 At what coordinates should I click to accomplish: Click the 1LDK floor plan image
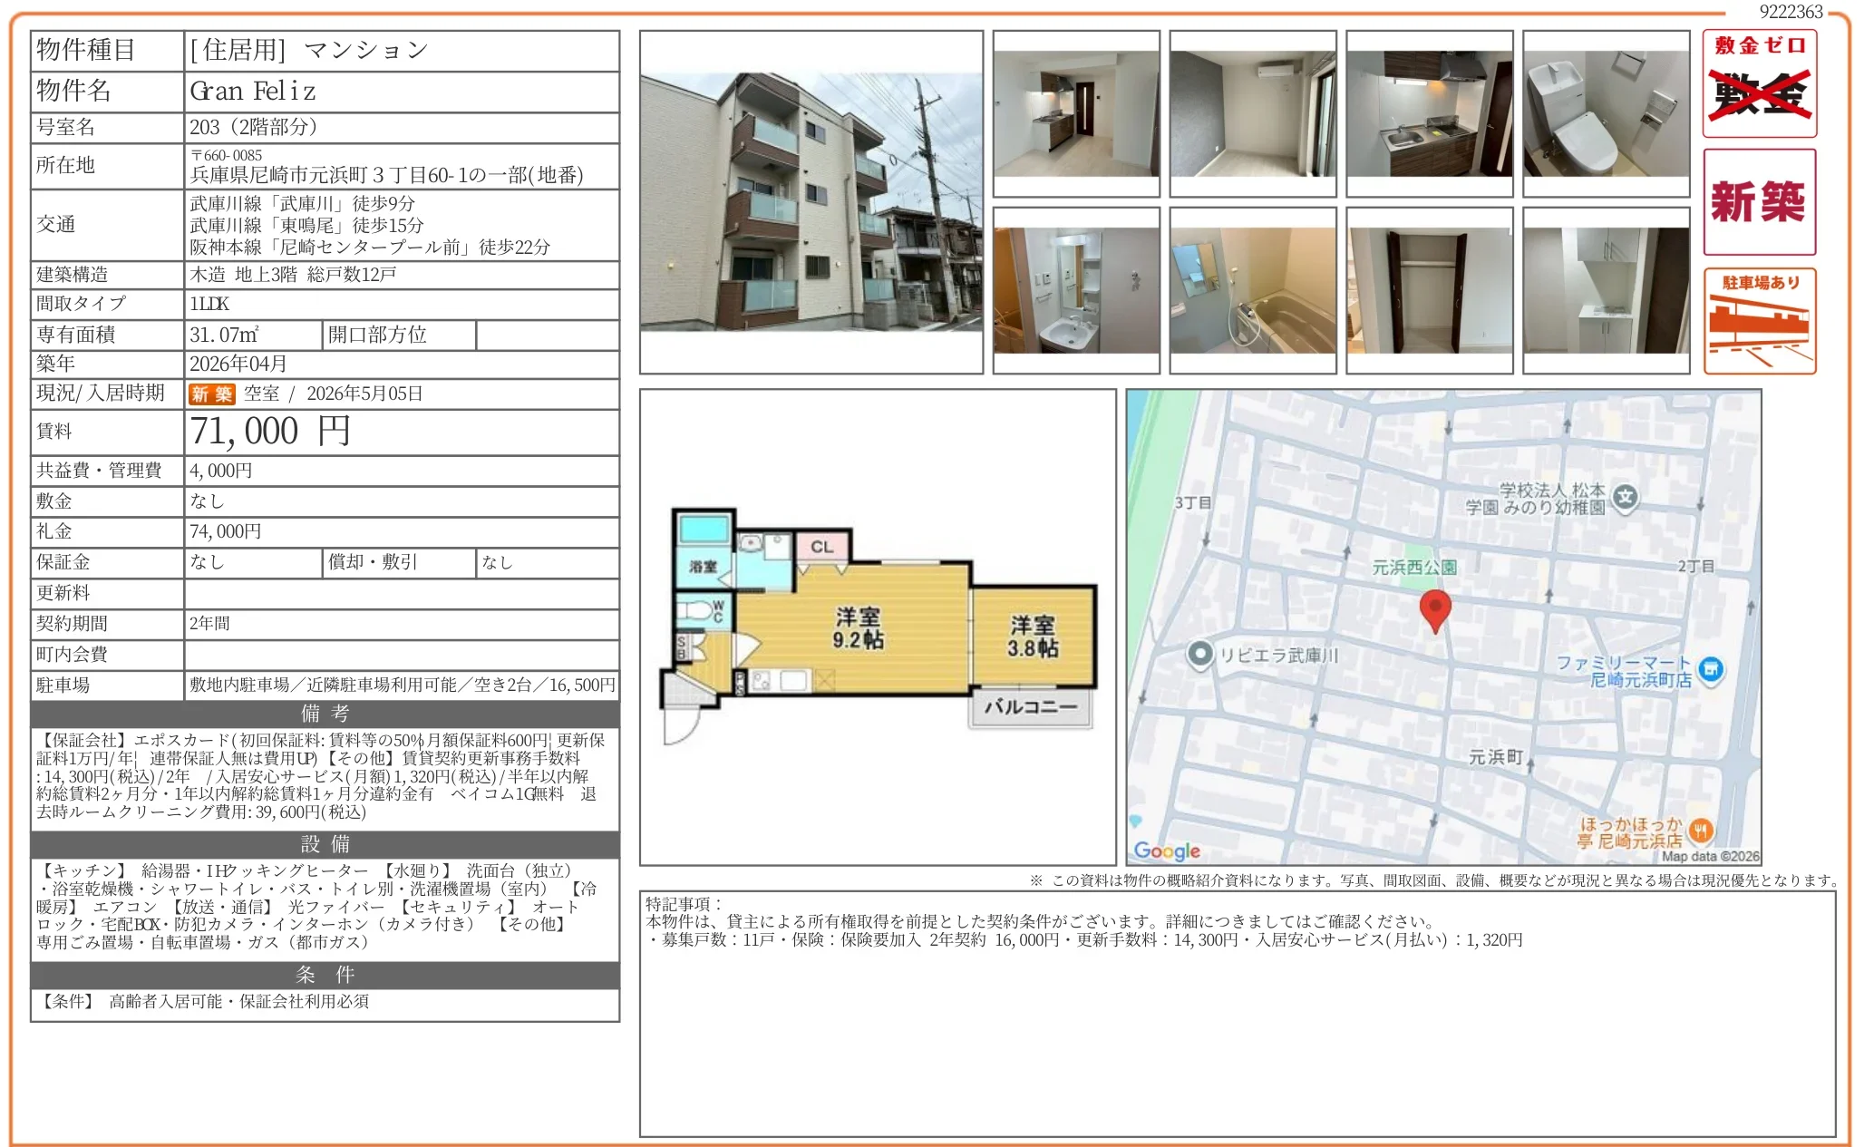878,627
